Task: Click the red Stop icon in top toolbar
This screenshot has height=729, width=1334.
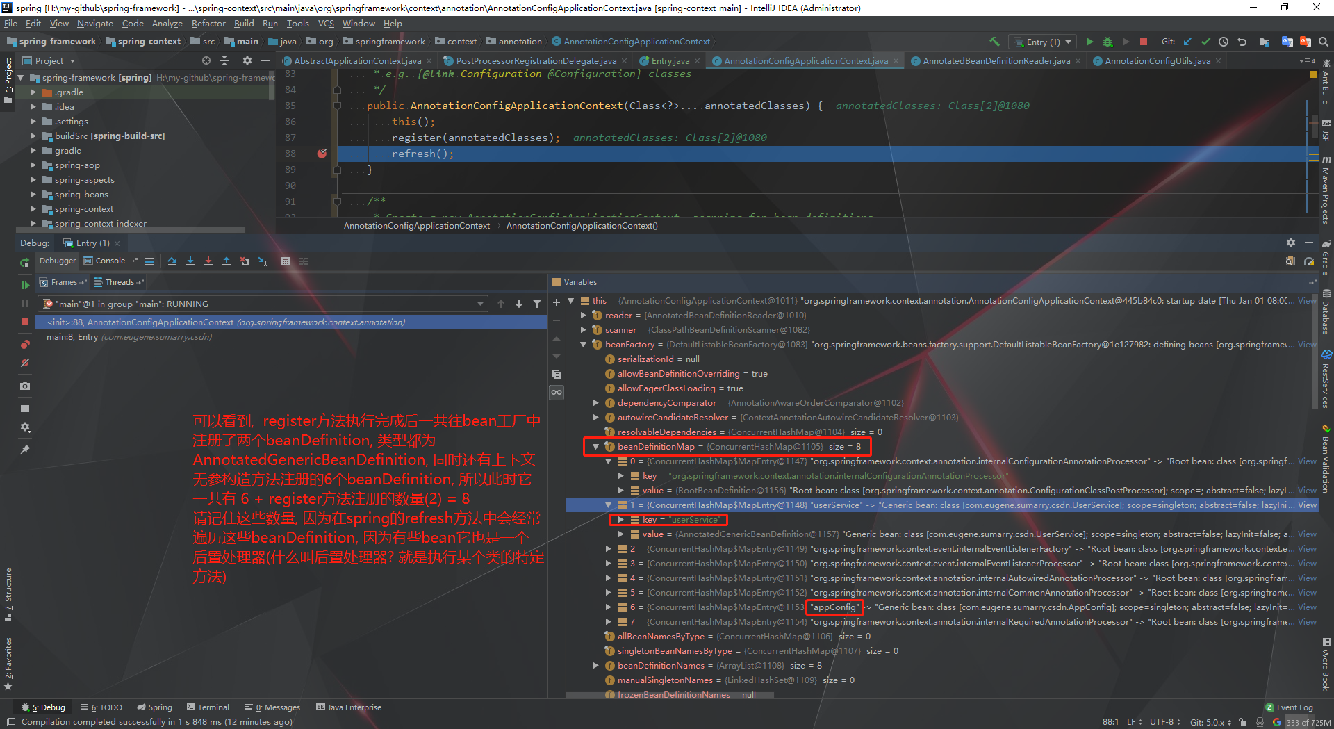Action: [1144, 42]
